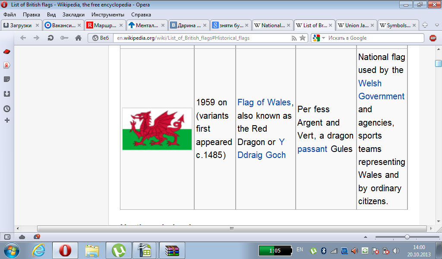This screenshot has height=259, width=442.
Task: Open the password wand key icon
Action: [64, 38]
